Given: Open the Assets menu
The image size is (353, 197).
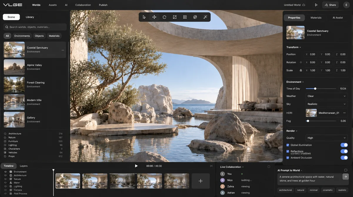Looking at the screenshot, I should click(53, 5).
